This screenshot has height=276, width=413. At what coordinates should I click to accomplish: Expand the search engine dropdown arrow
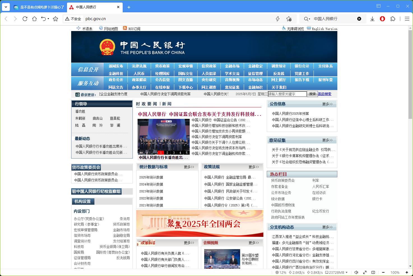tap(309, 19)
